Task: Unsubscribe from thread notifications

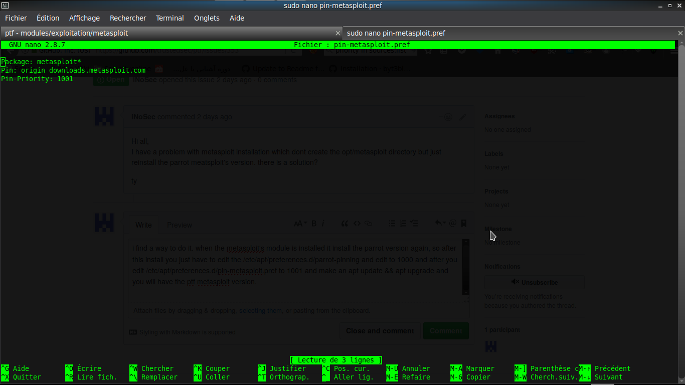Action: (x=534, y=282)
